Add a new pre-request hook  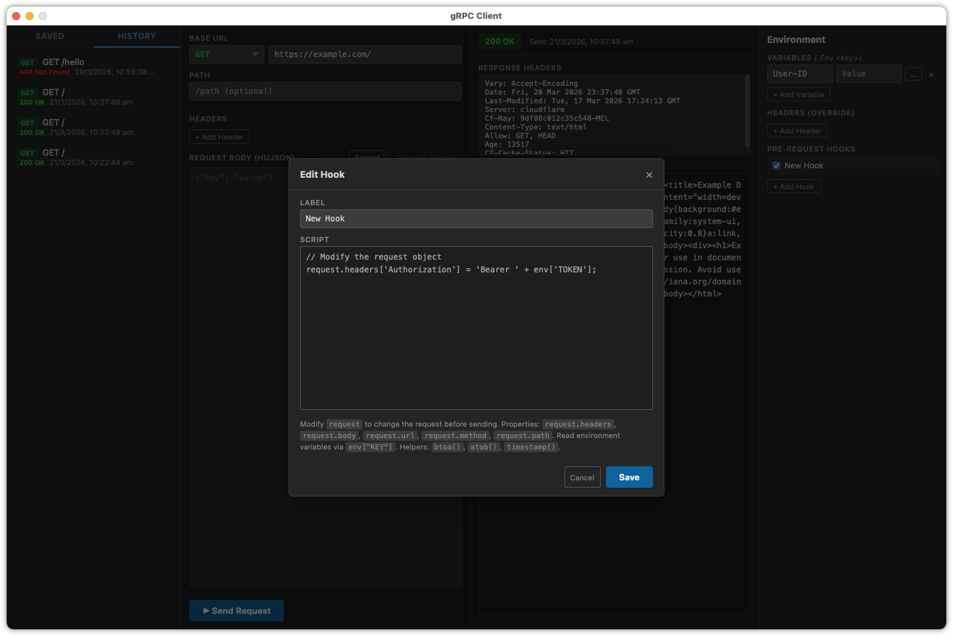[793, 187]
